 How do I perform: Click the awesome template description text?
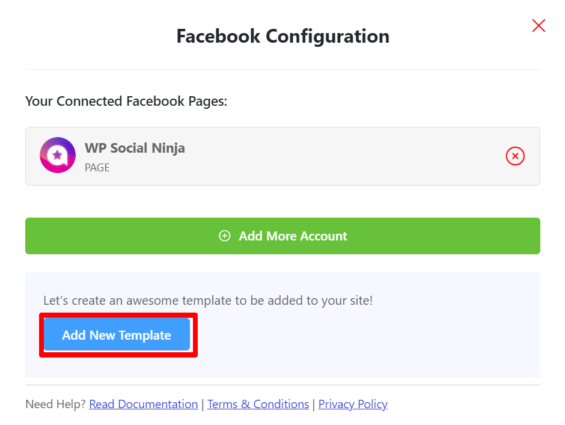(208, 301)
